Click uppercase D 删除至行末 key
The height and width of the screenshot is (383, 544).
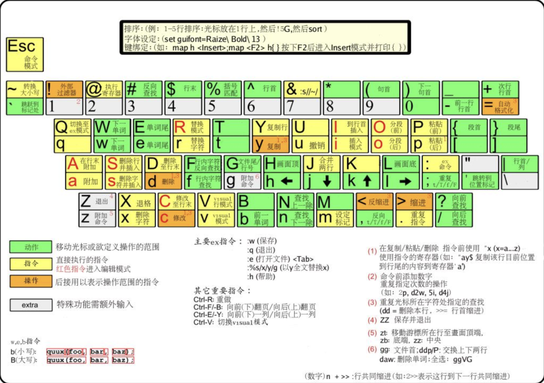pos(163,164)
